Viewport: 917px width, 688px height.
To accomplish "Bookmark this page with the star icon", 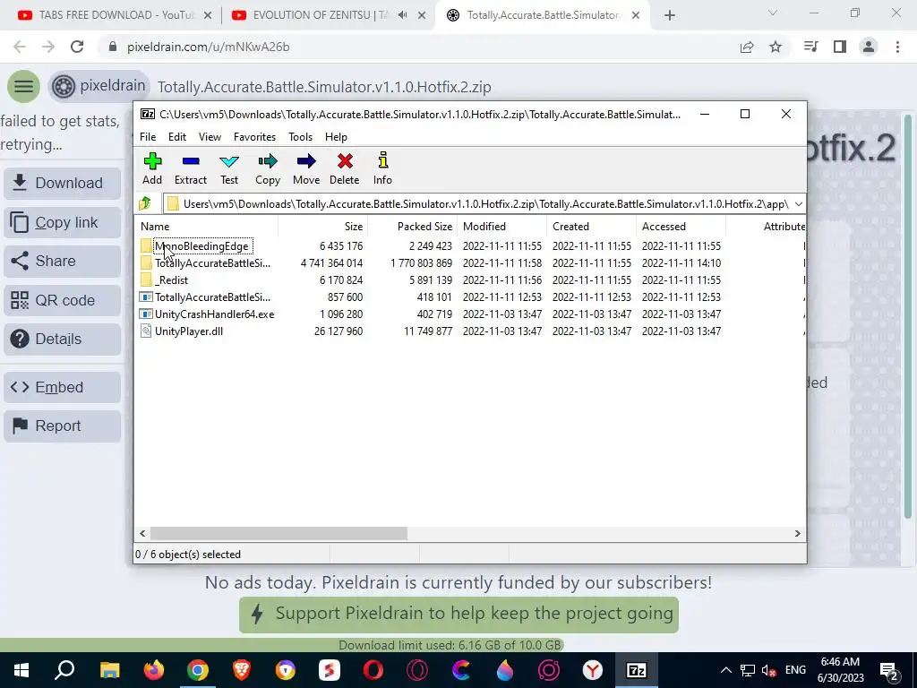I will tap(776, 47).
